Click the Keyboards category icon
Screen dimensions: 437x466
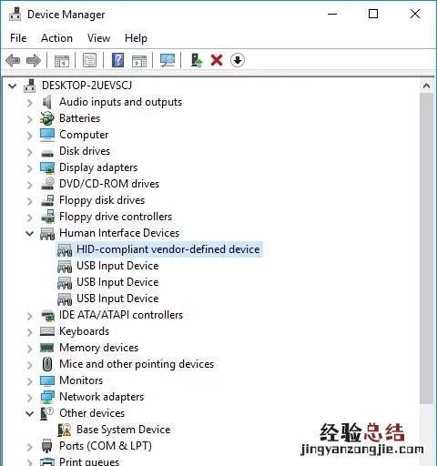tap(47, 331)
